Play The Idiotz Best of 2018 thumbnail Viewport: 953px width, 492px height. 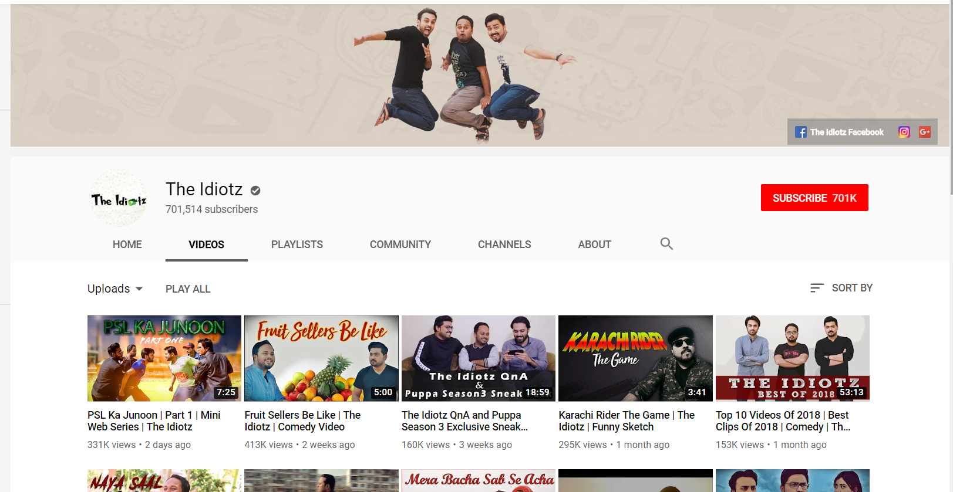coord(793,358)
